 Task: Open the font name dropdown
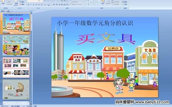click(37, 1)
